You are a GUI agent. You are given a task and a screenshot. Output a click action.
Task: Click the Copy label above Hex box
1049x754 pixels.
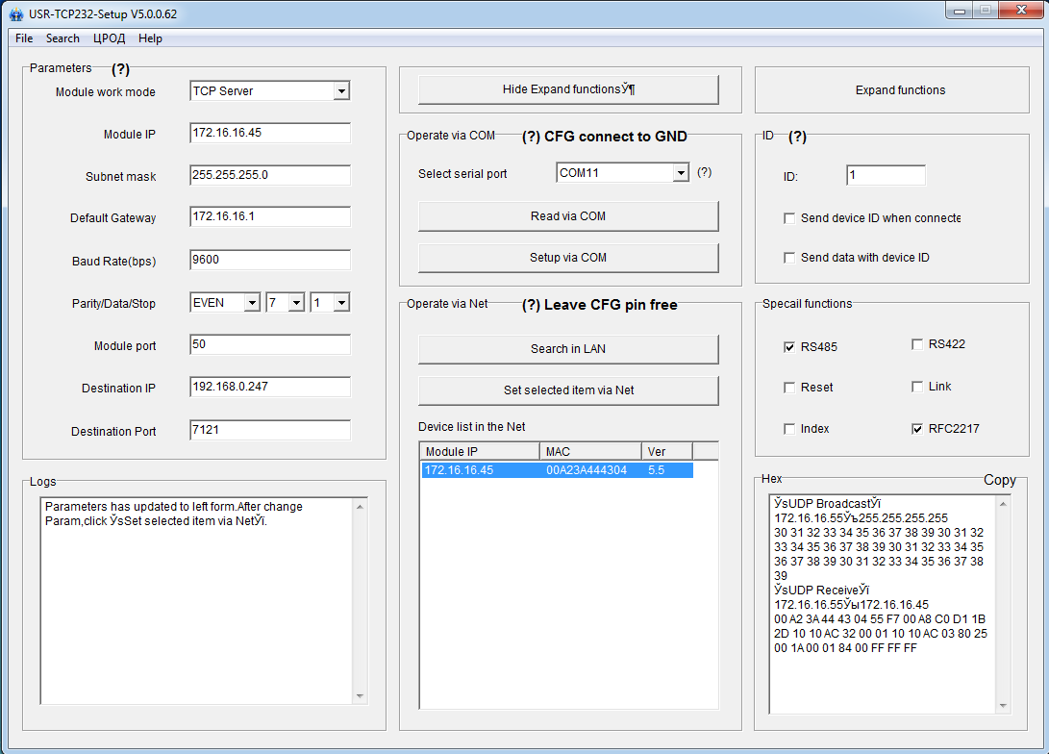click(x=999, y=480)
